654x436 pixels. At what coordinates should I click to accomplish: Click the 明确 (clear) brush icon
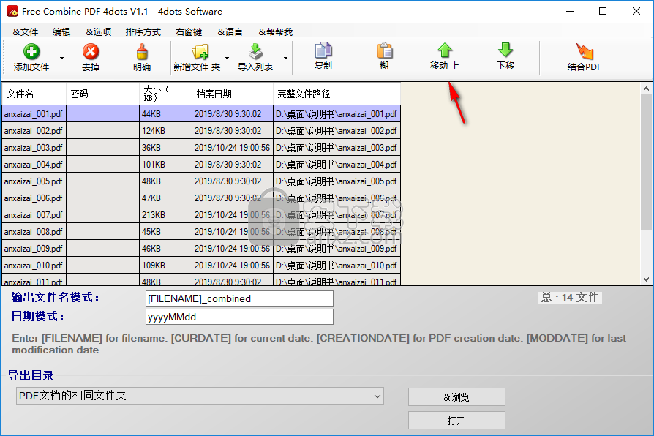142,52
